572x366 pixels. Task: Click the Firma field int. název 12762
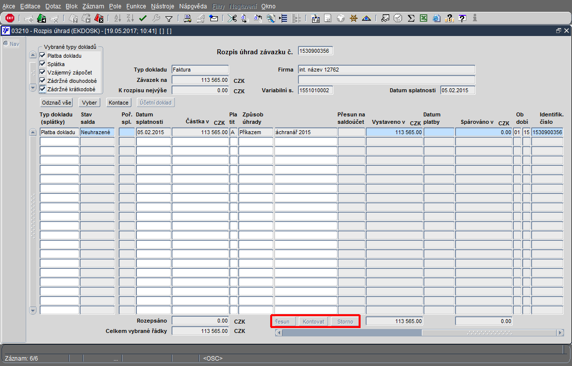[x=387, y=70]
